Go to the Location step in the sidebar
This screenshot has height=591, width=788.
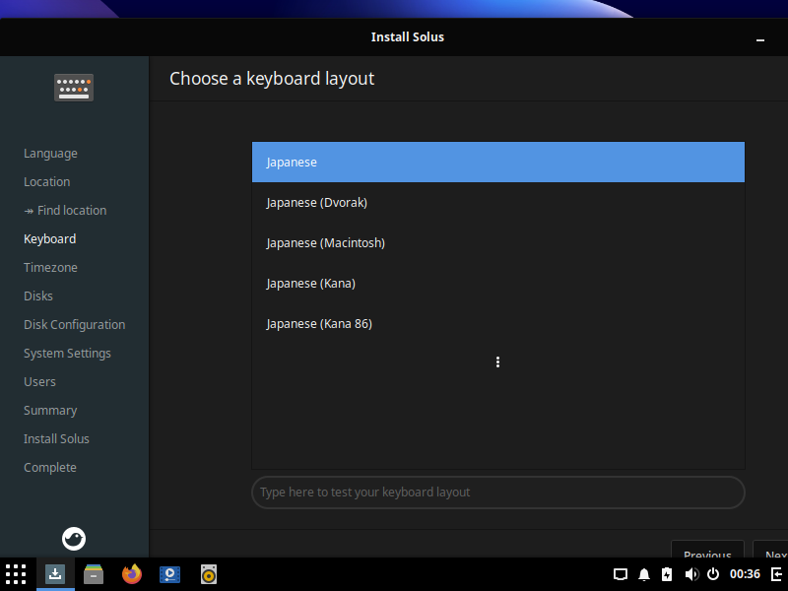click(46, 182)
